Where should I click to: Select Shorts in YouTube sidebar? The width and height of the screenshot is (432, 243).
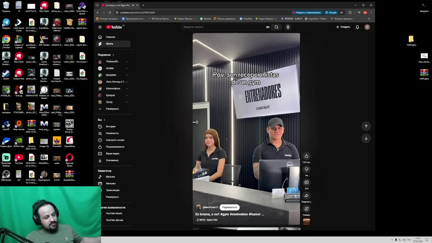113,44
